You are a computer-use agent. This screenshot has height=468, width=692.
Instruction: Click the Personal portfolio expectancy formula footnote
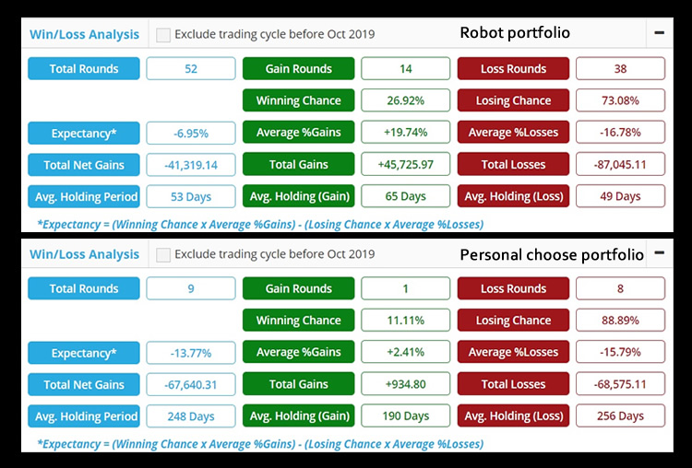260,444
